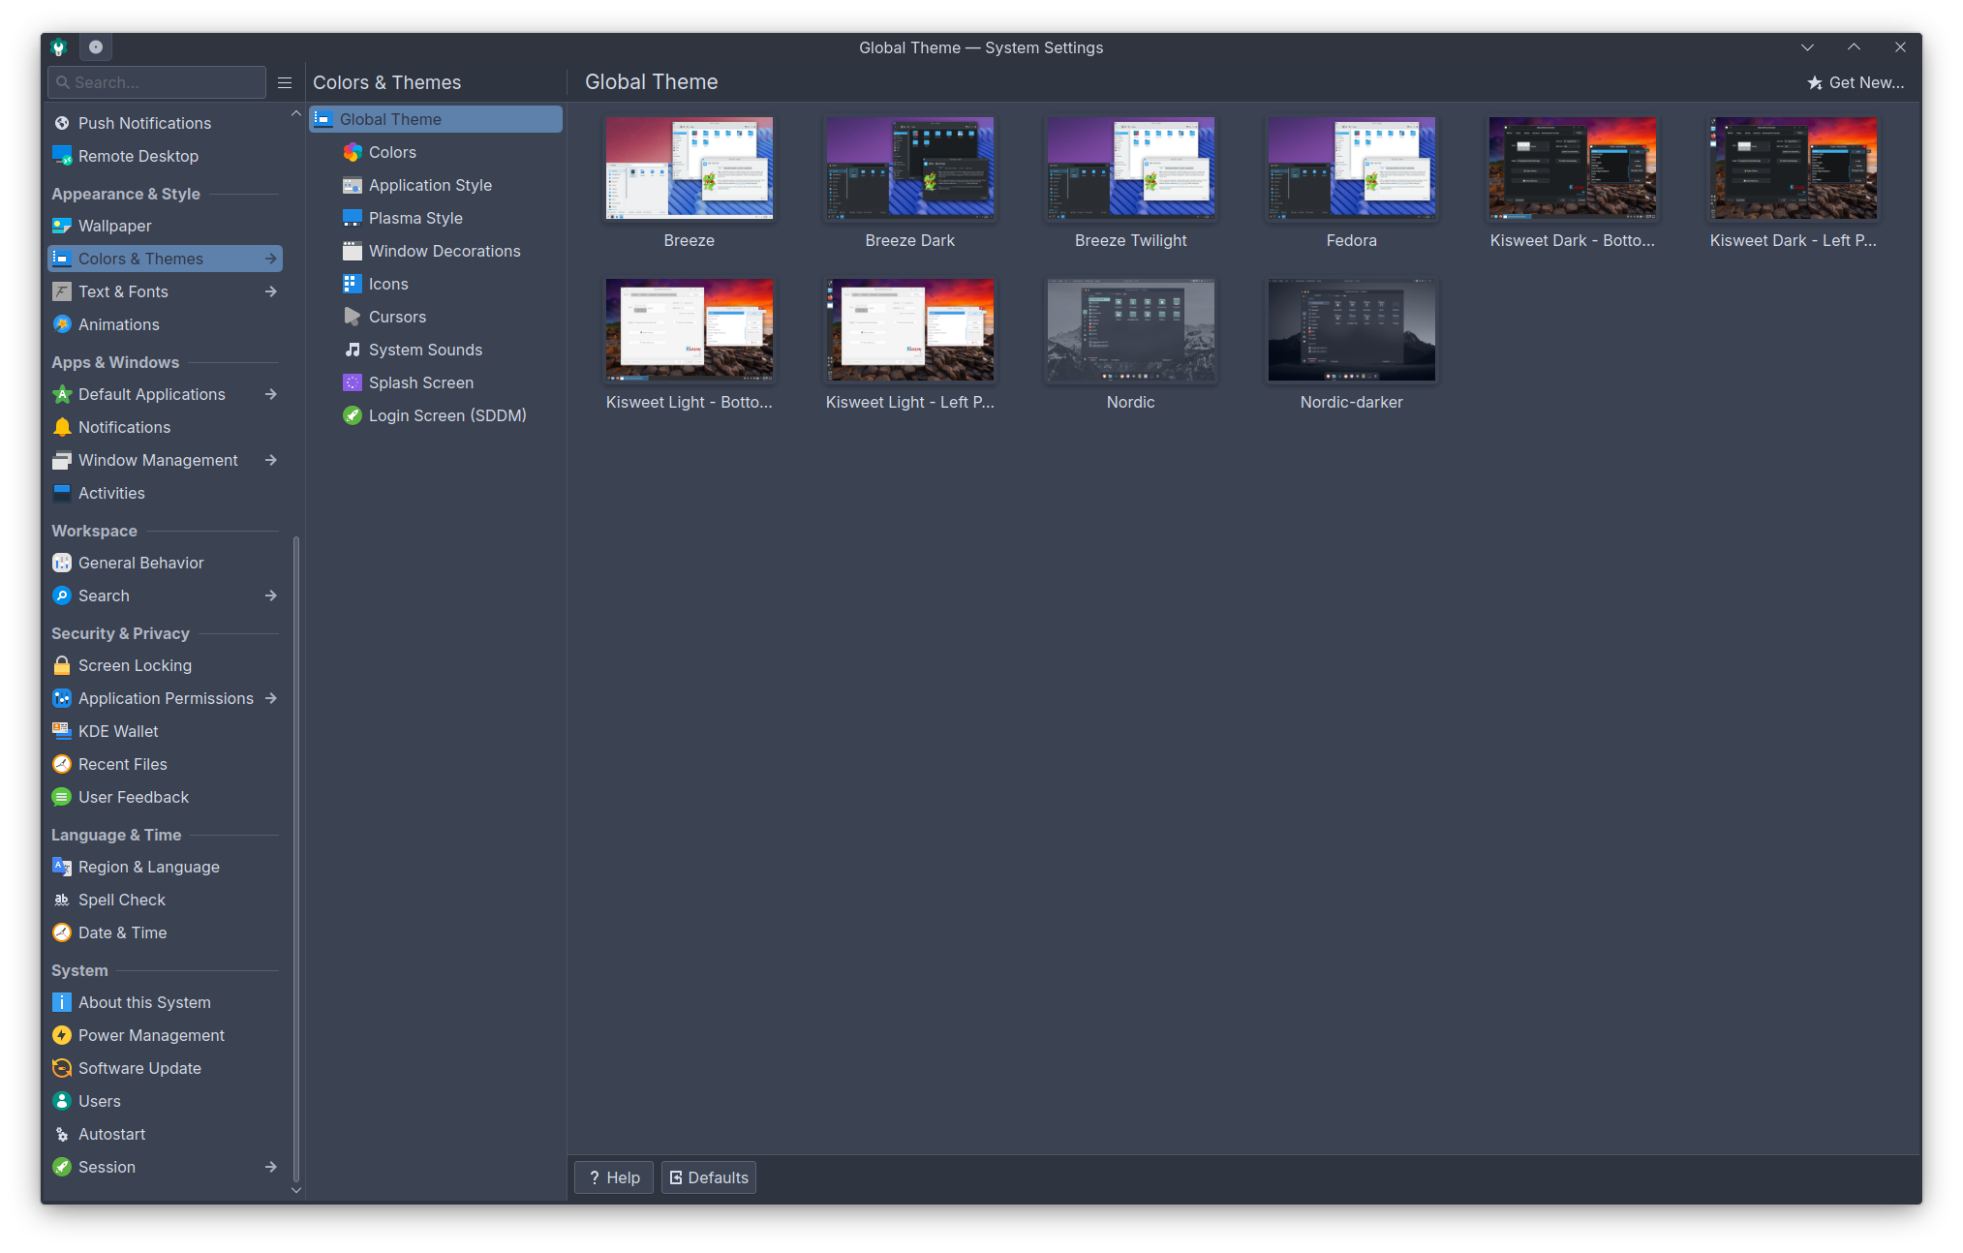Expand Text & Fonts submenu arrow

tap(271, 291)
